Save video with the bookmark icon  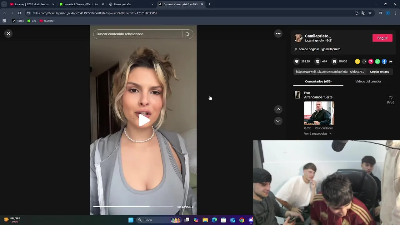334,62
